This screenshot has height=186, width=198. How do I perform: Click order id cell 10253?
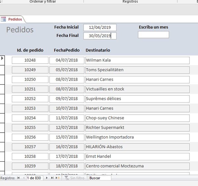[x=30, y=108]
